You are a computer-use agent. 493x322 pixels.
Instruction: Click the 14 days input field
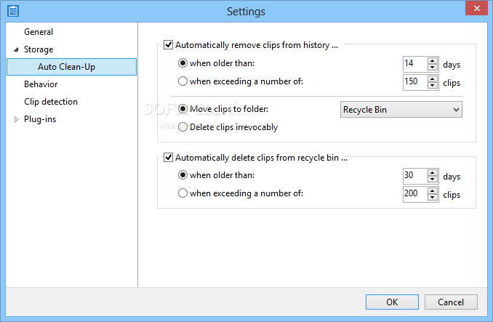(415, 64)
